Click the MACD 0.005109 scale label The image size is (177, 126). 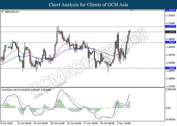coord(171,89)
